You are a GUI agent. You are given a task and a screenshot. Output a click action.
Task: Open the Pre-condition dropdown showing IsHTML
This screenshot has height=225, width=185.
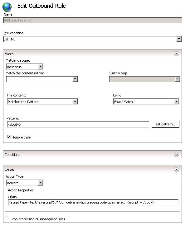pos(92,39)
